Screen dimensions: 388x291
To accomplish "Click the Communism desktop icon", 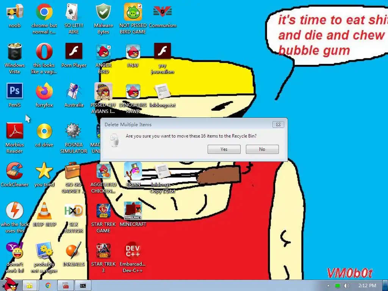I will (163, 11).
